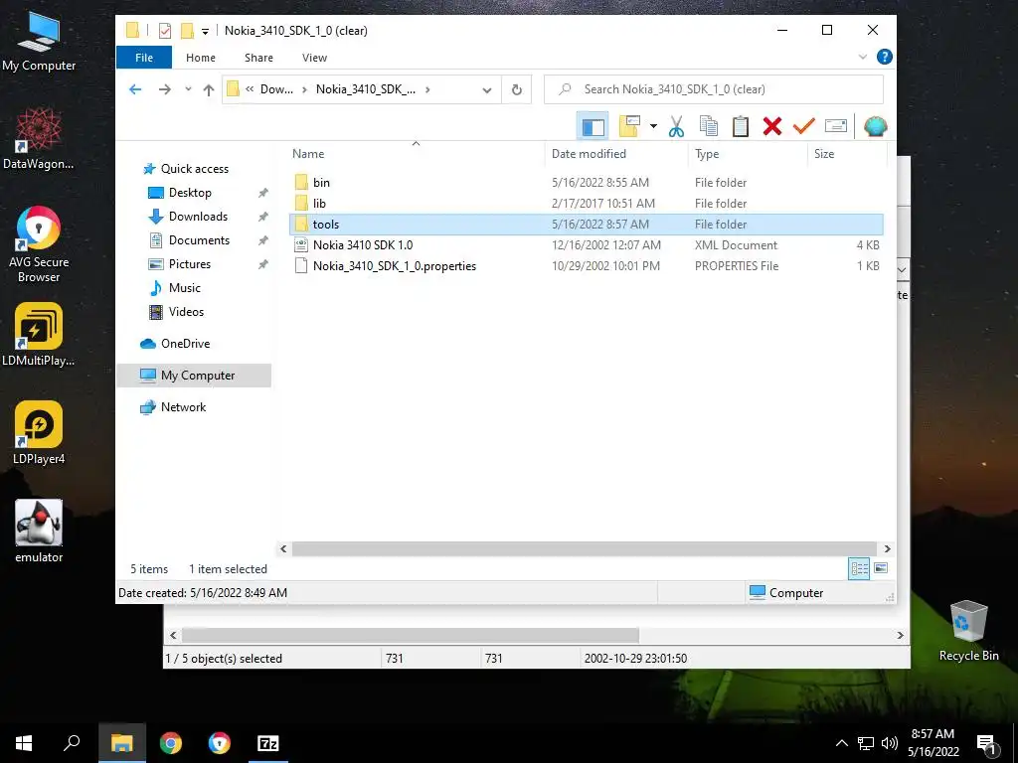Switch to Details view button
1018x763 pixels.
coord(859,569)
